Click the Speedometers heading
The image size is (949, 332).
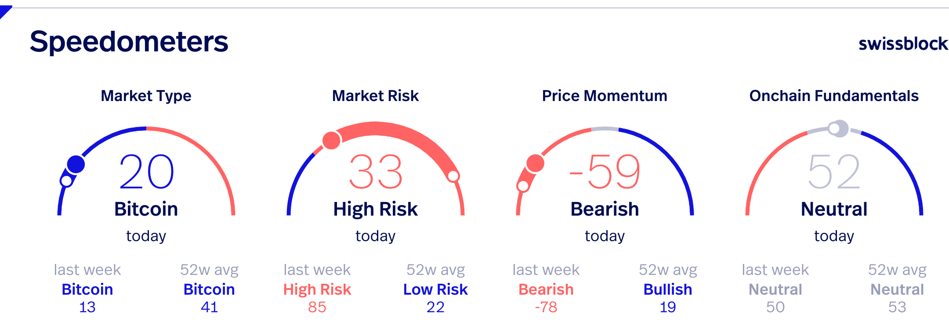[129, 42]
